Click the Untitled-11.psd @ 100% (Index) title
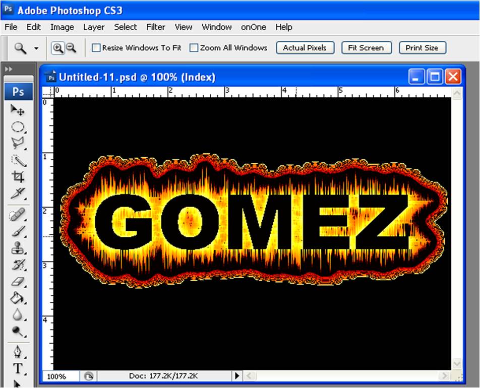This screenshot has width=480, height=388. click(137, 77)
